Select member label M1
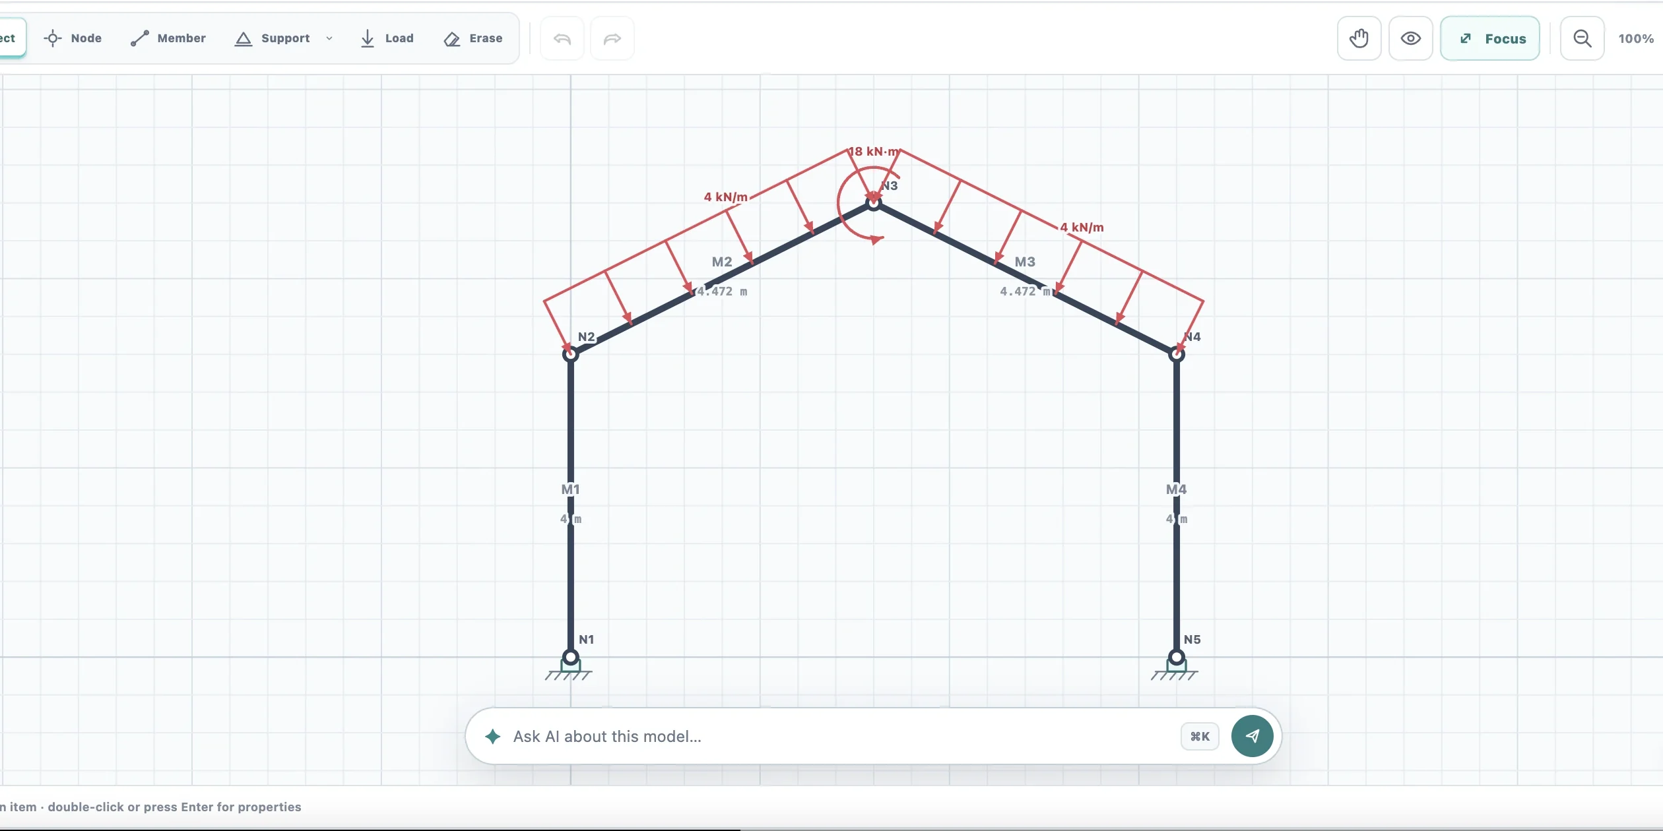Viewport: 1663px width, 831px height. 571,489
